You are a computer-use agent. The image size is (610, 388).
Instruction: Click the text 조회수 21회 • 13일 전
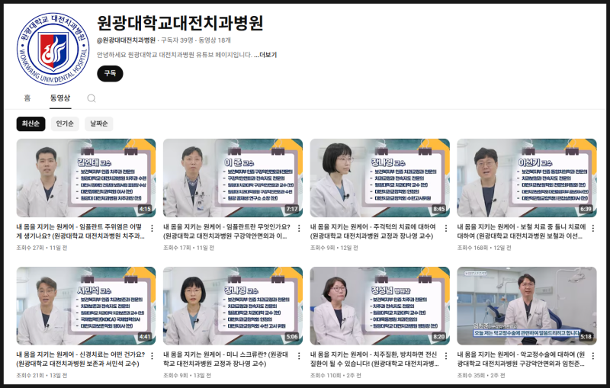point(42,376)
